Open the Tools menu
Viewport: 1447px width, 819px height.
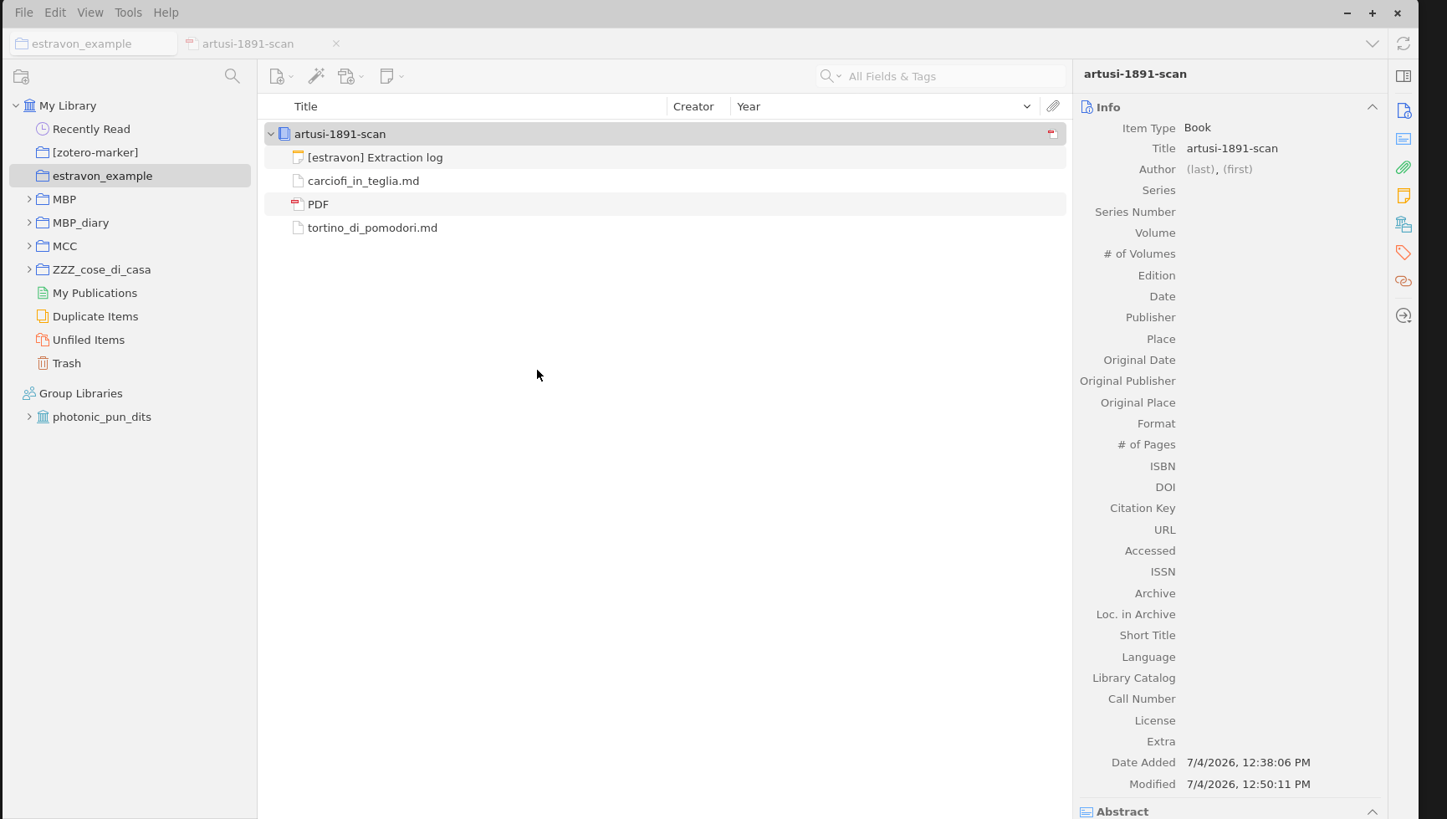pyautogui.click(x=128, y=13)
